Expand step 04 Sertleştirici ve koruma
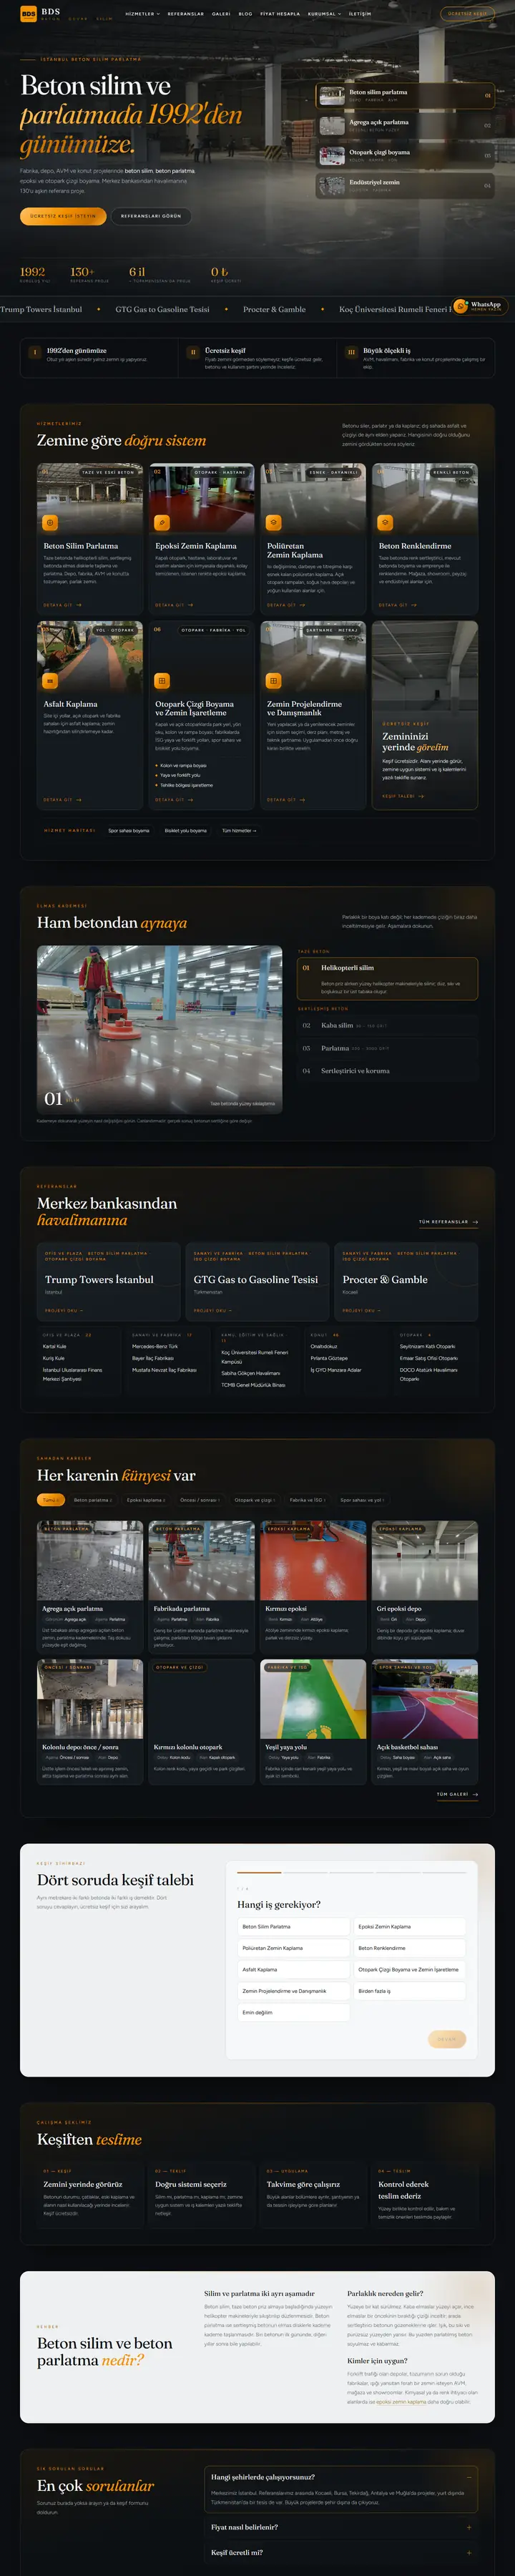 pos(387,1071)
